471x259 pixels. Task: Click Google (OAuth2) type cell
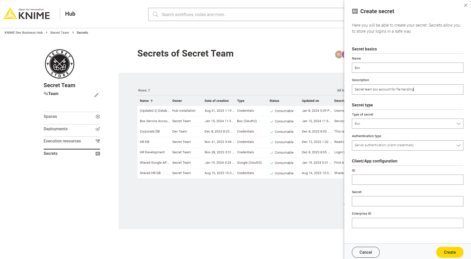pos(250,163)
